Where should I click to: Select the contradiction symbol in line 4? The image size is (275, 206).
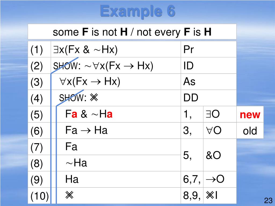click(94, 97)
